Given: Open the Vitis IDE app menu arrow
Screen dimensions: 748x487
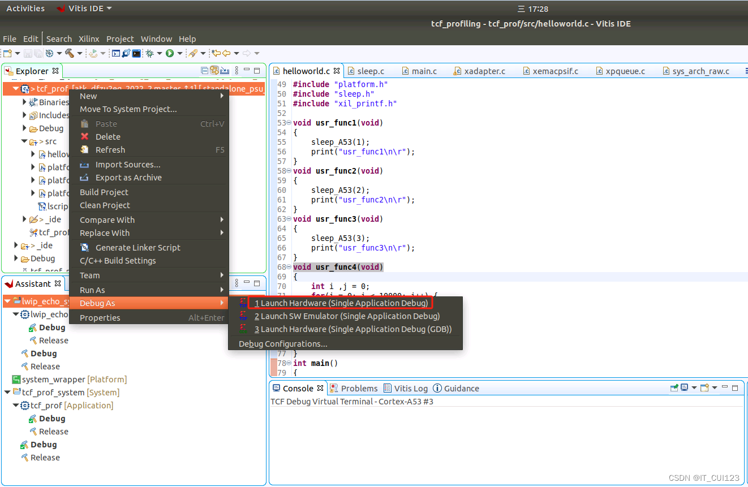Looking at the screenshot, I should (109, 8).
